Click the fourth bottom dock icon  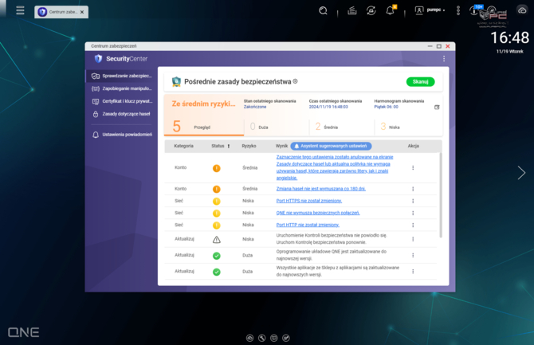[x=286, y=338]
